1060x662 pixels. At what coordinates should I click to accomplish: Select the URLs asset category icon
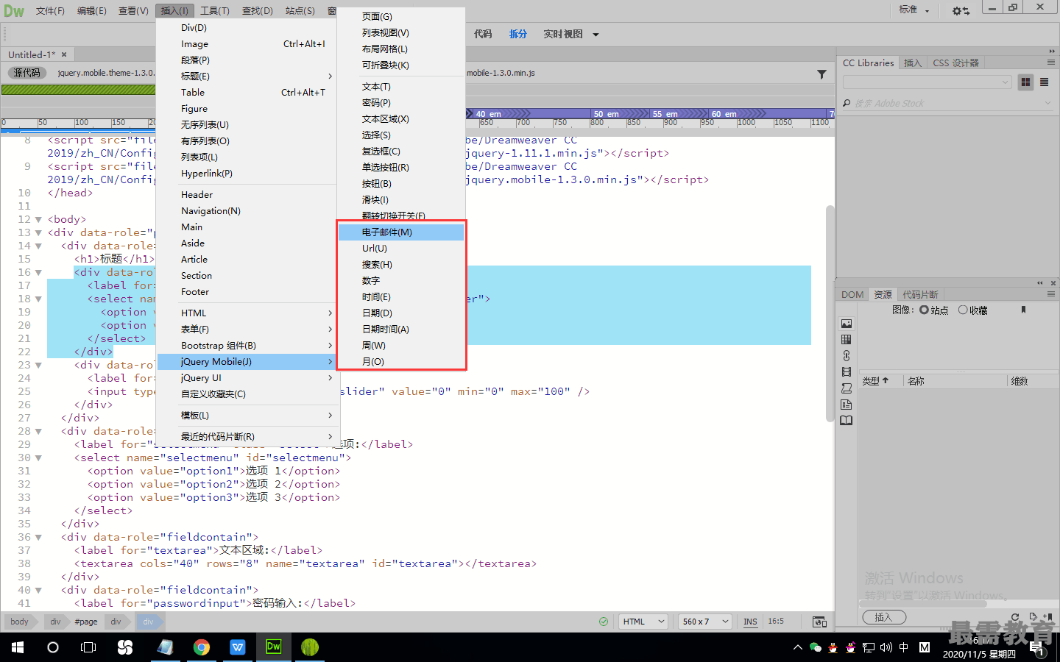(x=847, y=356)
